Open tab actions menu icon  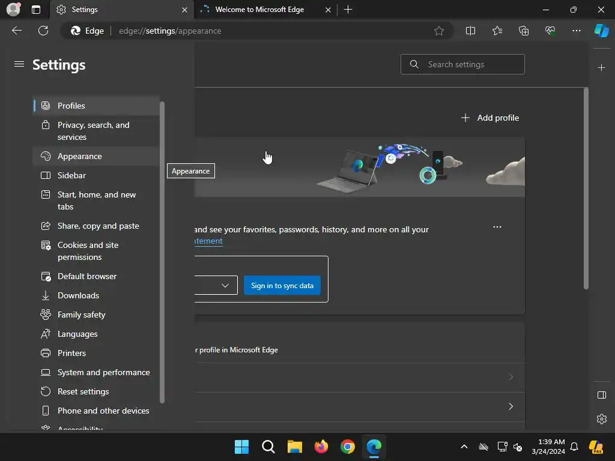tap(35, 10)
